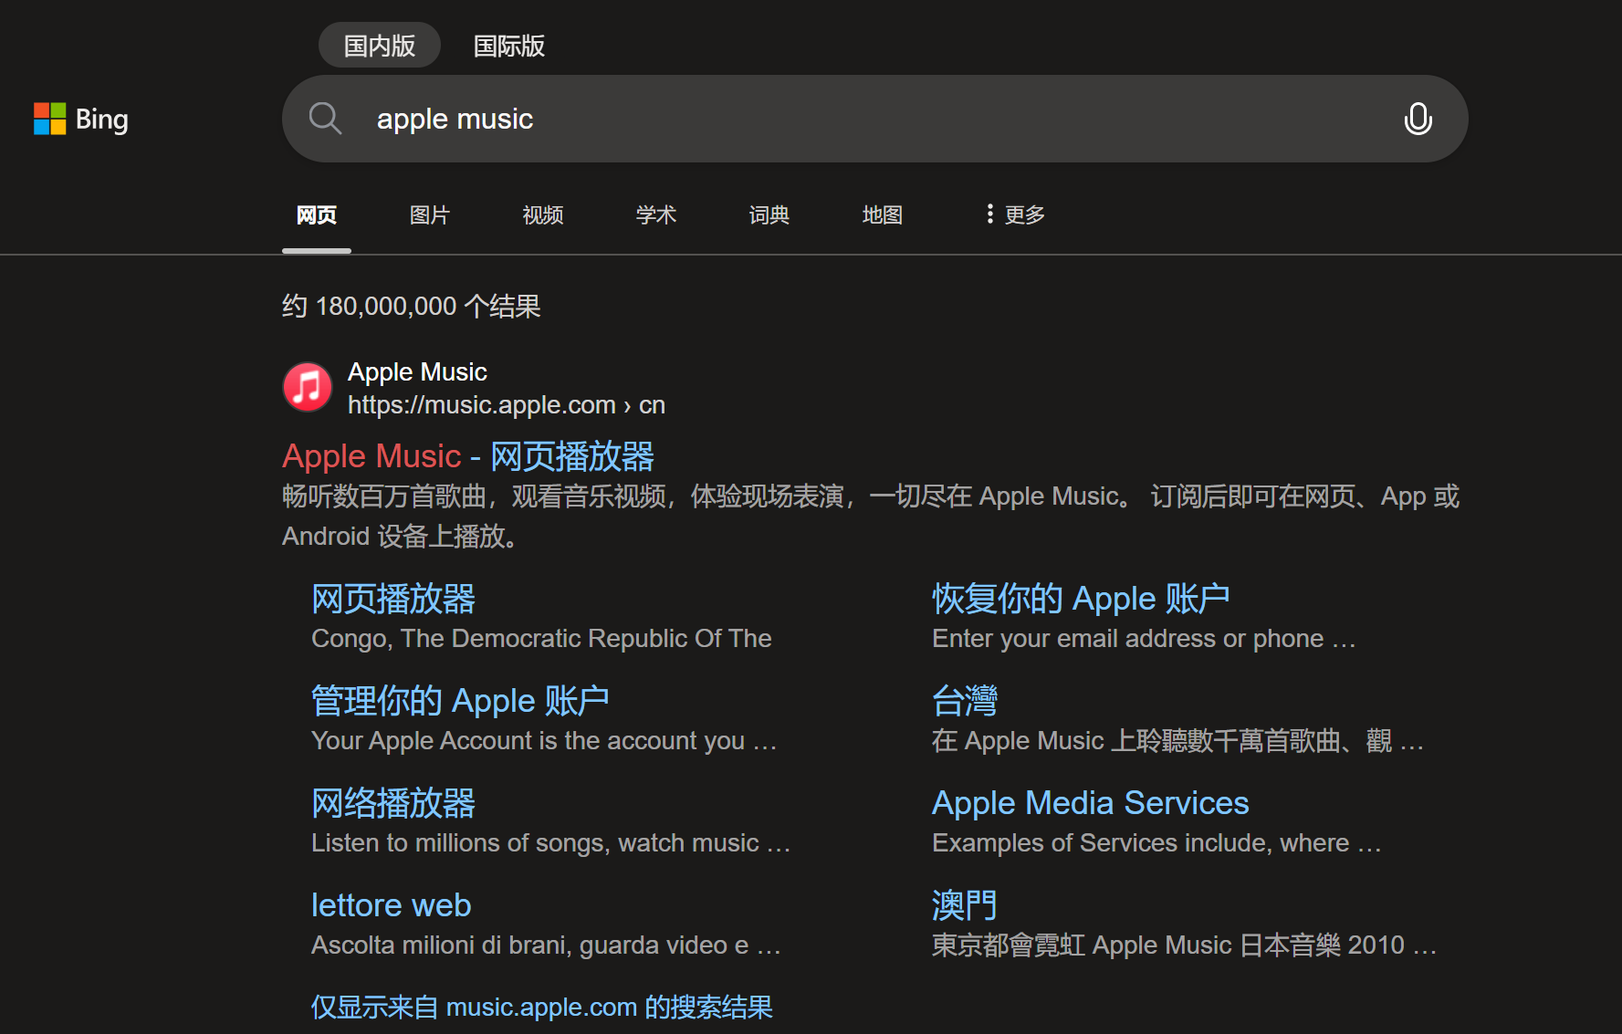The image size is (1622, 1034).
Task: Select the 学术 academic tab
Action: click(655, 214)
